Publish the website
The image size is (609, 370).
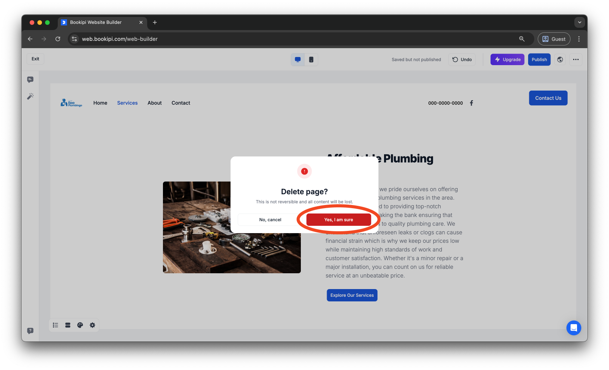pyautogui.click(x=539, y=60)
